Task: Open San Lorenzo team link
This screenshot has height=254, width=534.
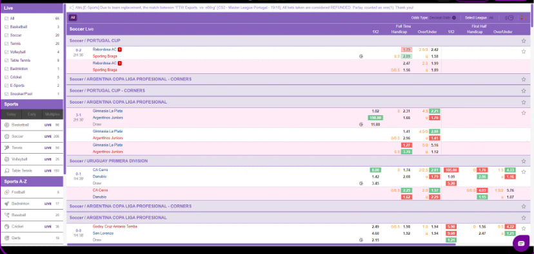Action: pyautogui.click(x=103, y=233)
